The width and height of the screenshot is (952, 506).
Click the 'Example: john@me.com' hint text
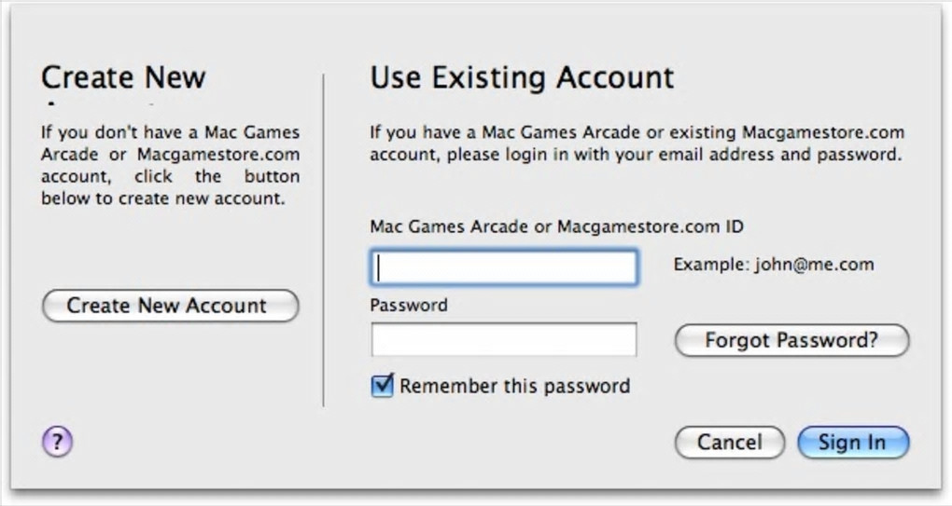click(x=774, y=265)
